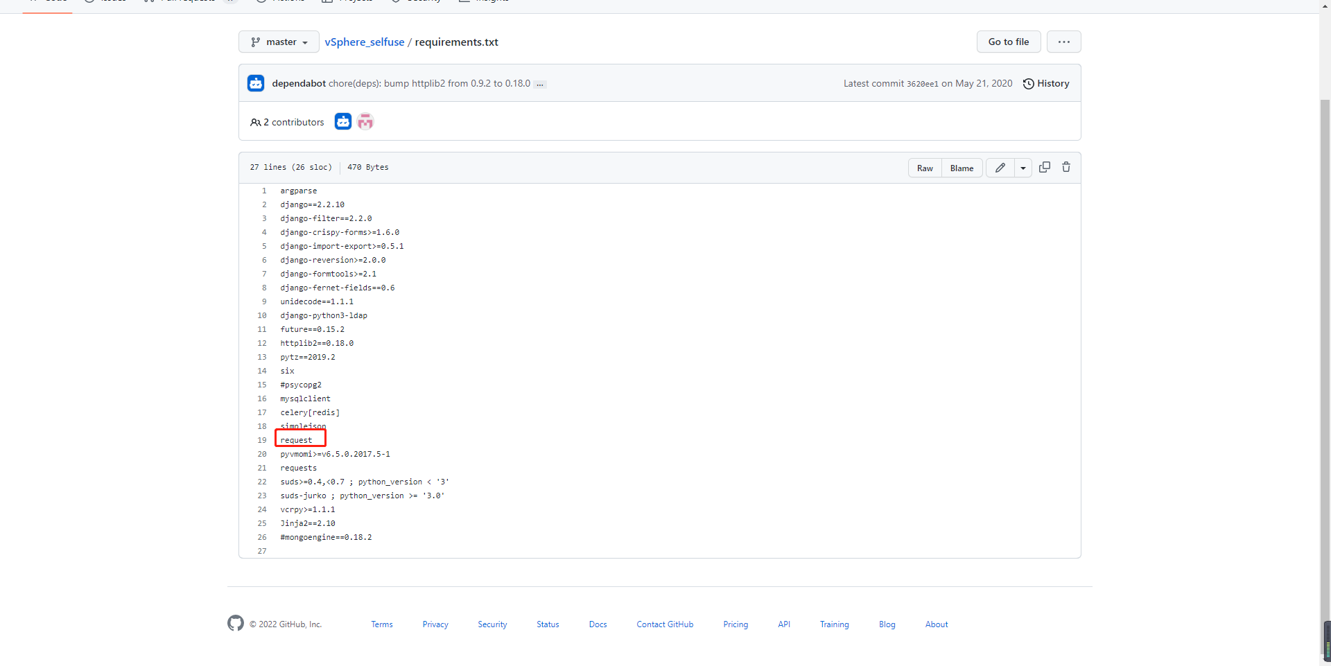Open Privacy footer link

(435, 624)
